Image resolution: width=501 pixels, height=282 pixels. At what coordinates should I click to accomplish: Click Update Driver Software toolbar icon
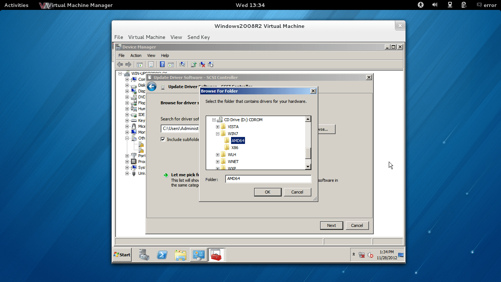click(194, 65)
